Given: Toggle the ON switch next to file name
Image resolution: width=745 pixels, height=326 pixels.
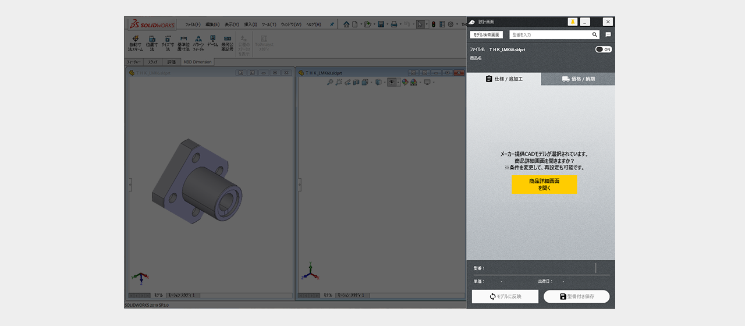Looking at the screenshot, I should pyautogui.click(x=604, y=49).
